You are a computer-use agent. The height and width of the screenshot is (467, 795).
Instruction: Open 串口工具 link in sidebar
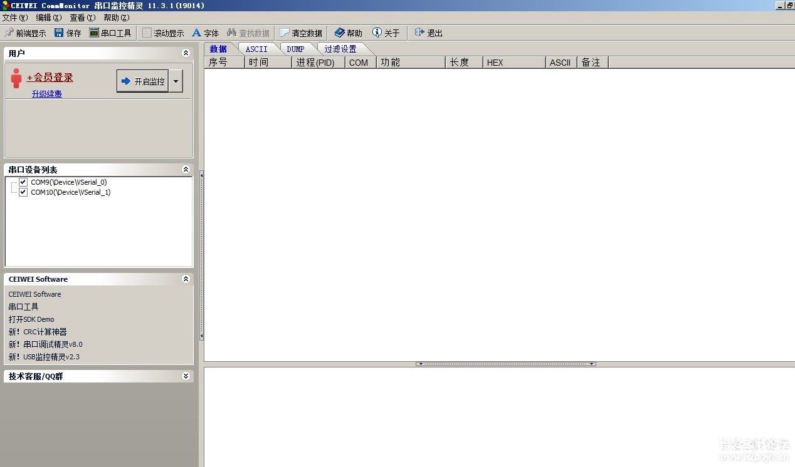click(24, 307)
